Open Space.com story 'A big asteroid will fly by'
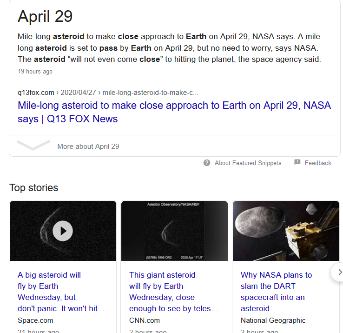 tap(62, 292)
